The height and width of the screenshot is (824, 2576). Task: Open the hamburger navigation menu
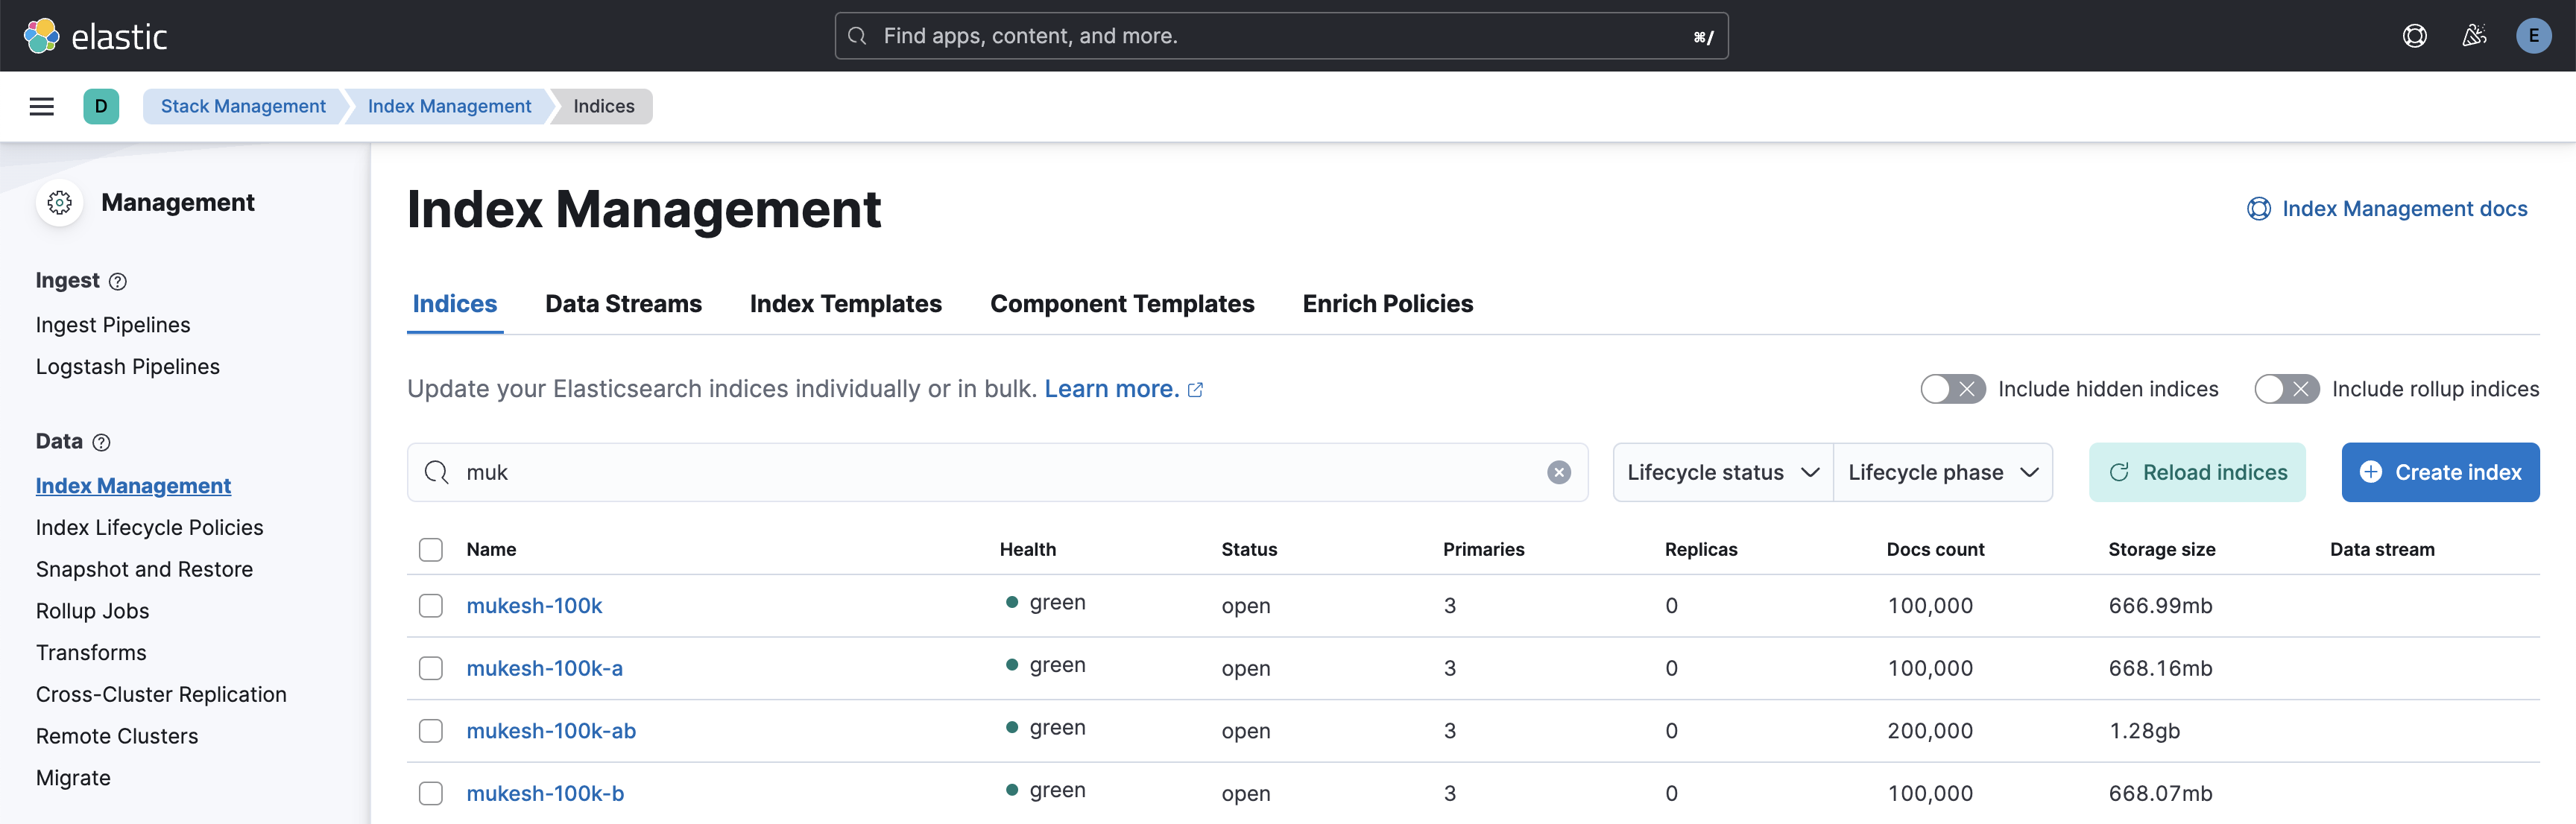click(42, 106)
